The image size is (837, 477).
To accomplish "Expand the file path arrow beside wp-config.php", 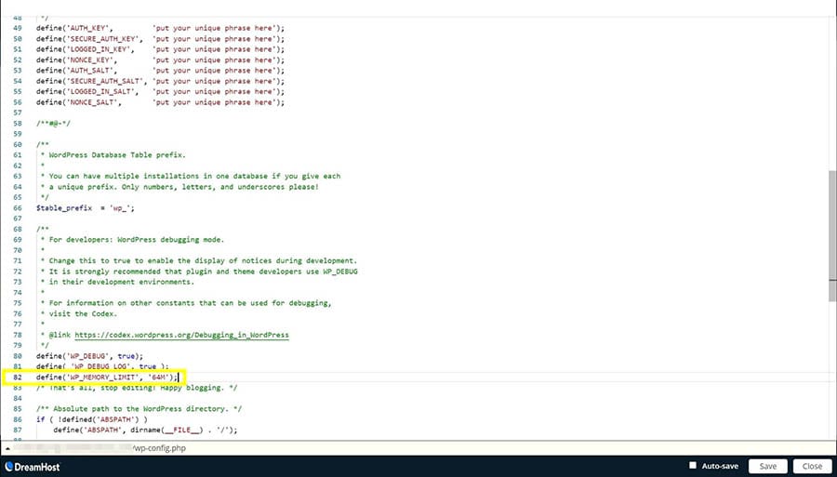I will coord(7,447).
